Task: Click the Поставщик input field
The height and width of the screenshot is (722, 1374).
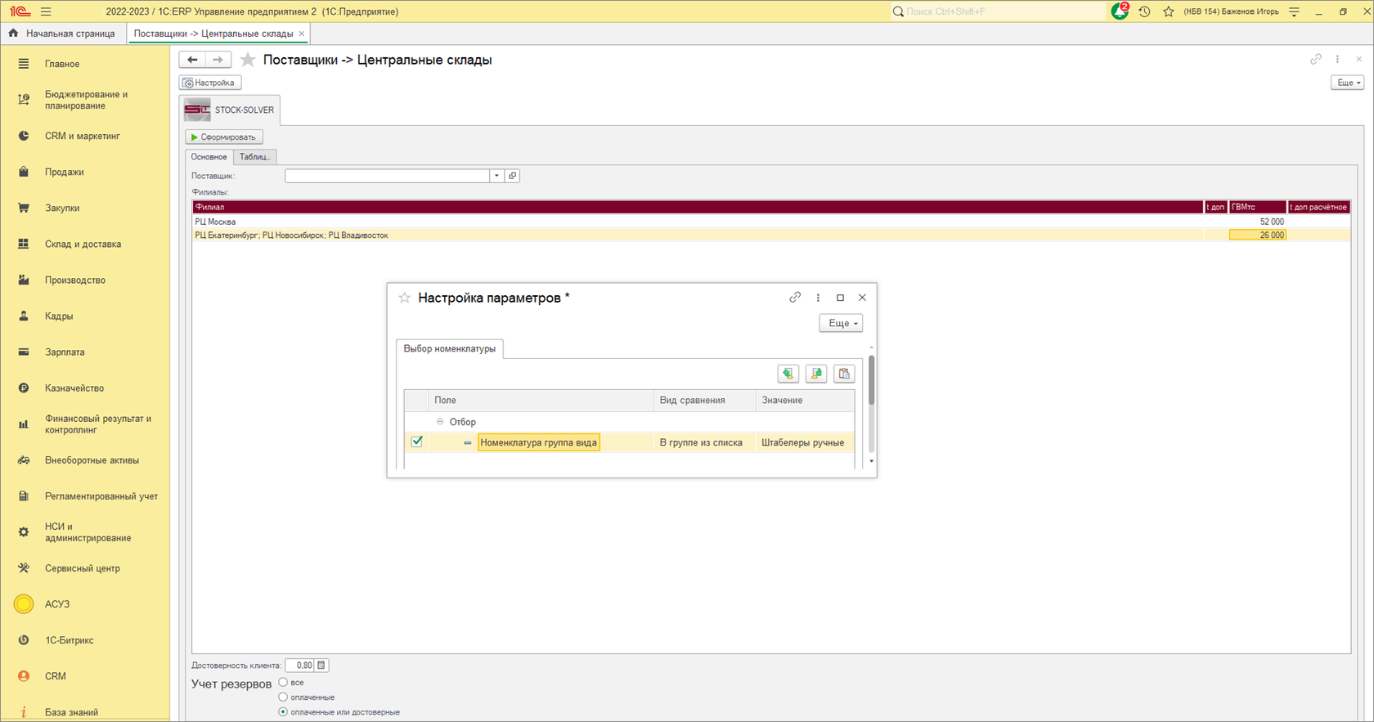Action: pos(388,176)
